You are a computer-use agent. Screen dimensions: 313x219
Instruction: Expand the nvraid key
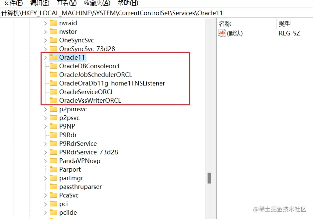45,23
